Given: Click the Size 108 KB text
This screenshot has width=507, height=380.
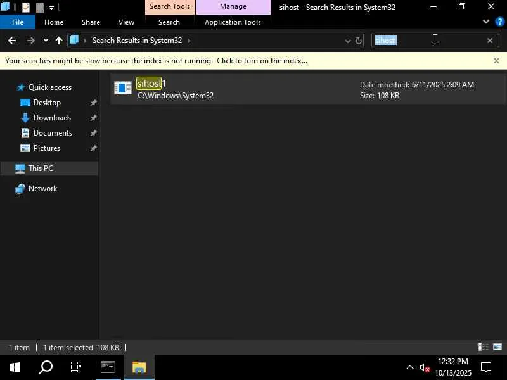Looking at the screenshot, I should tap(379, 96).
